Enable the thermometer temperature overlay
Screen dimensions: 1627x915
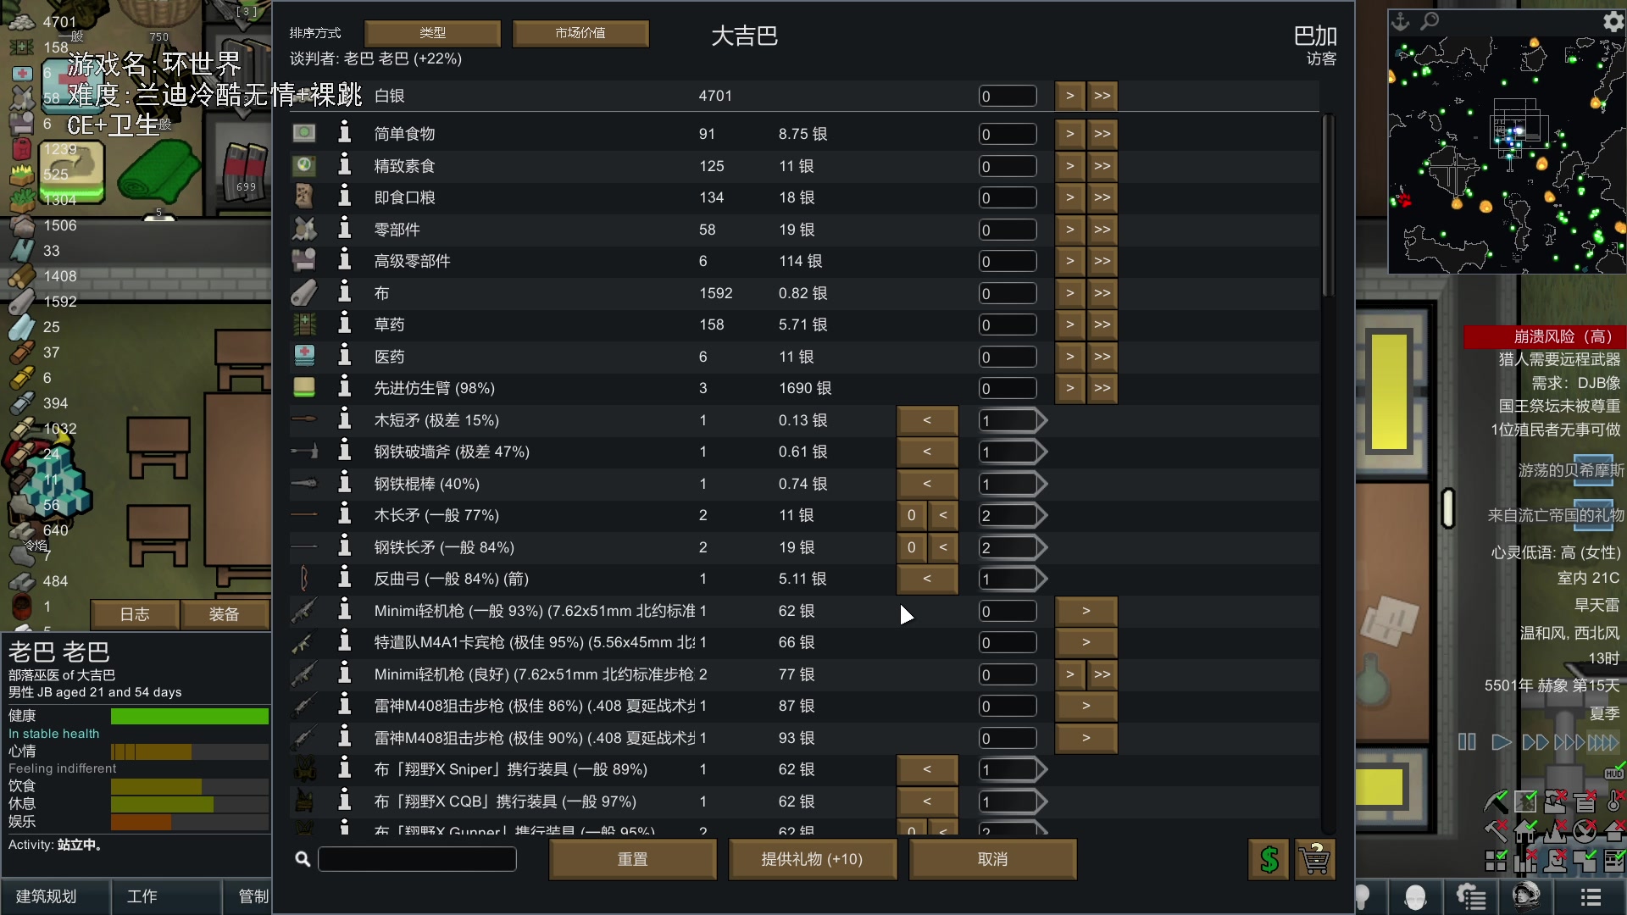point(1612,802)
